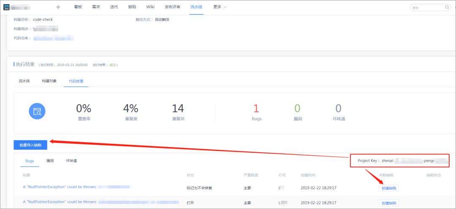This screenshot has height=209, width=456.
Task: Open the 看板 menu tab
Action: (x=78, y=7)
